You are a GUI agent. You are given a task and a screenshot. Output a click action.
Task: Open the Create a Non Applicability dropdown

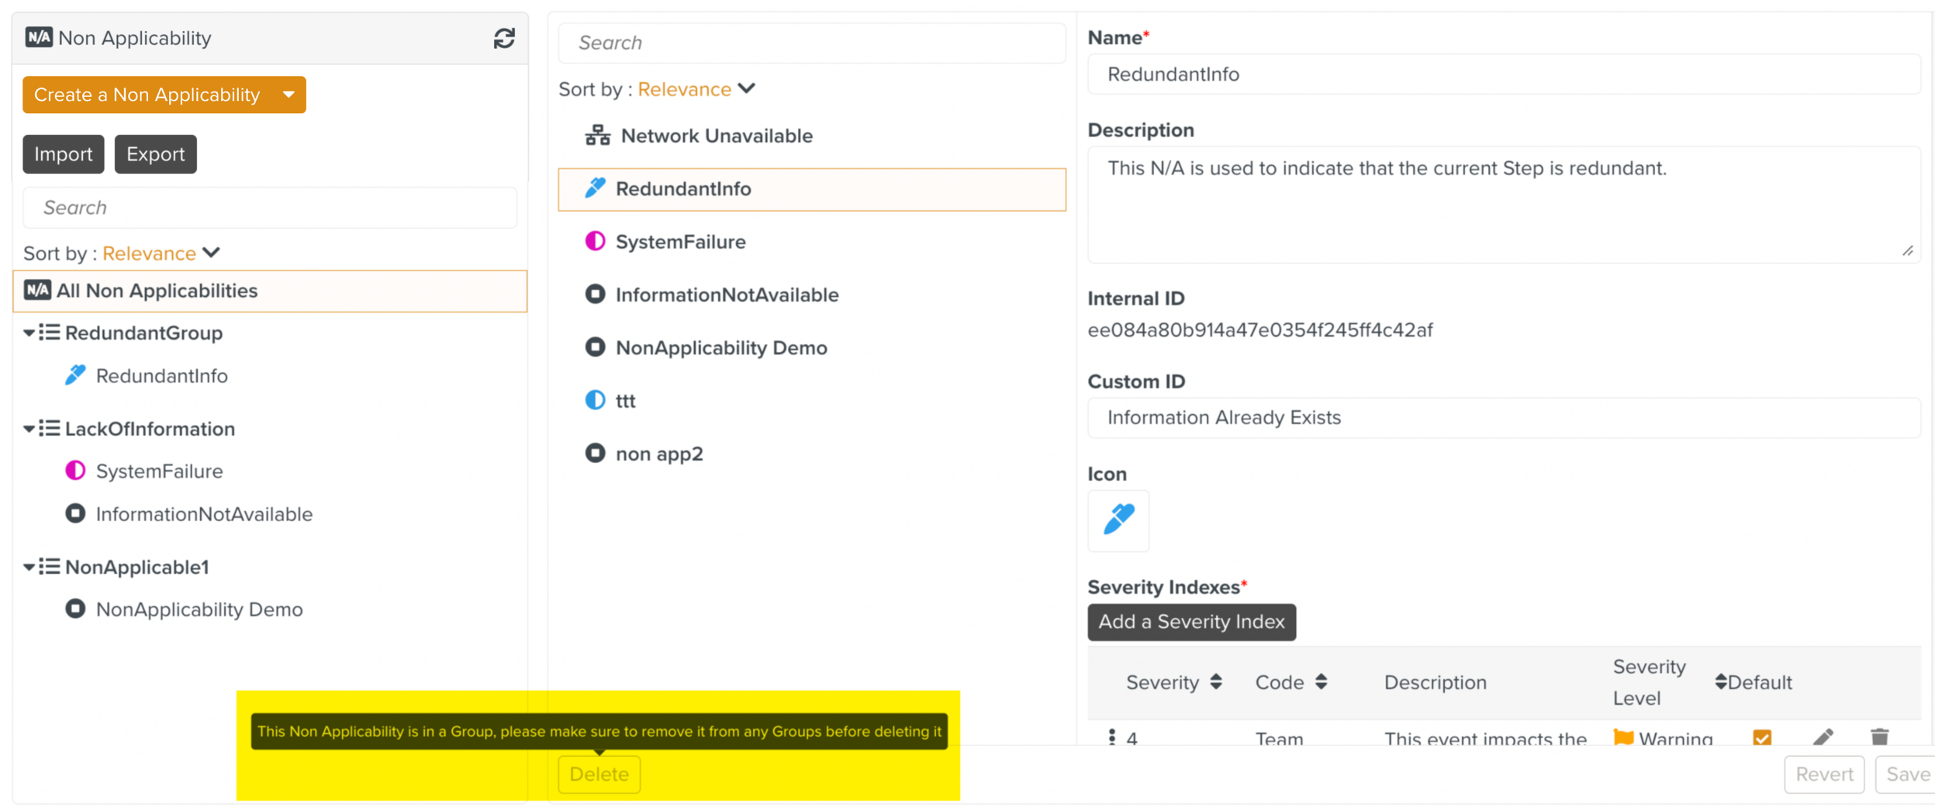coord(289,95)
